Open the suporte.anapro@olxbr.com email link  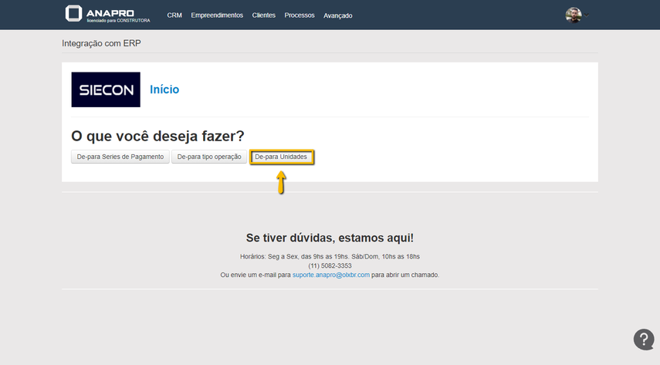[330, 275]
